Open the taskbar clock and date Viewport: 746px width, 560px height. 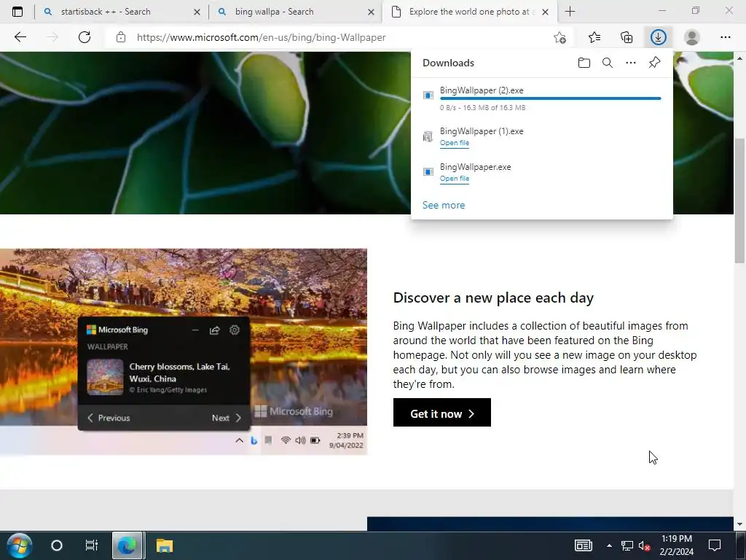(x=677, y=545)
